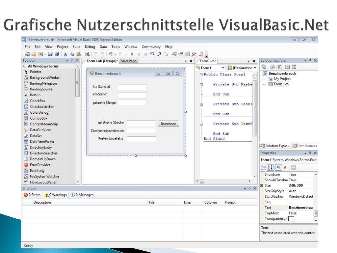Collapse the All Windows Forms toolbox group
This screenshot has width=337, height=253.
point(25,66)
